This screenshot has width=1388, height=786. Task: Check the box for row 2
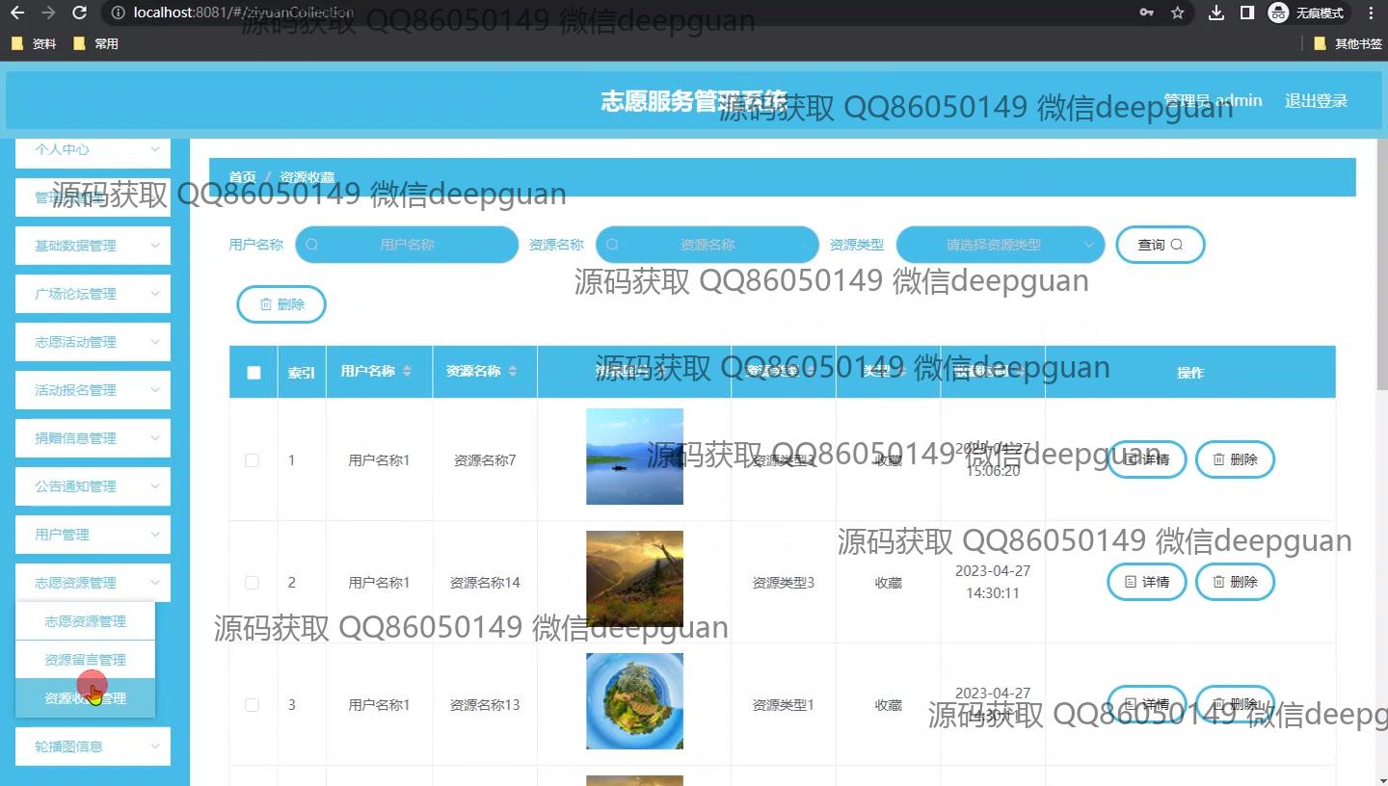(252, 583)
